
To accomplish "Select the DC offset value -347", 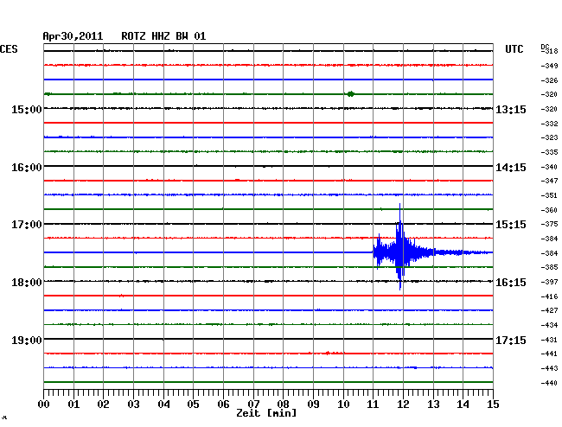I will pos(549,181).
